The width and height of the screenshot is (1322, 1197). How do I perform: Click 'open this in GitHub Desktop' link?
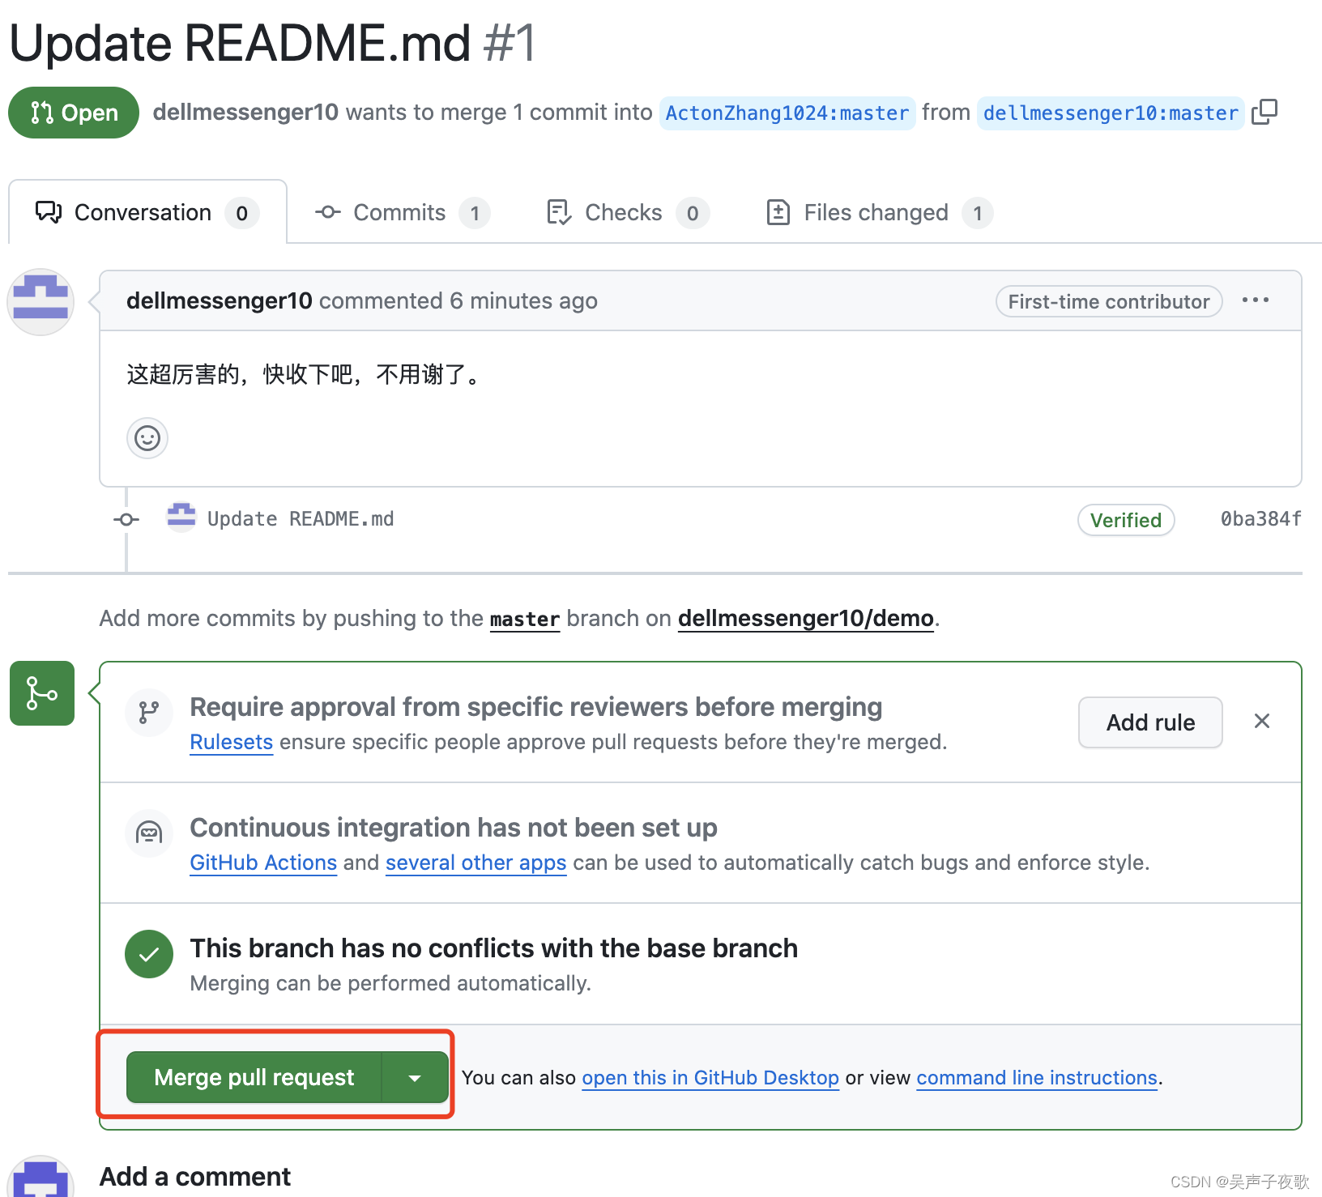point(710,1078)
